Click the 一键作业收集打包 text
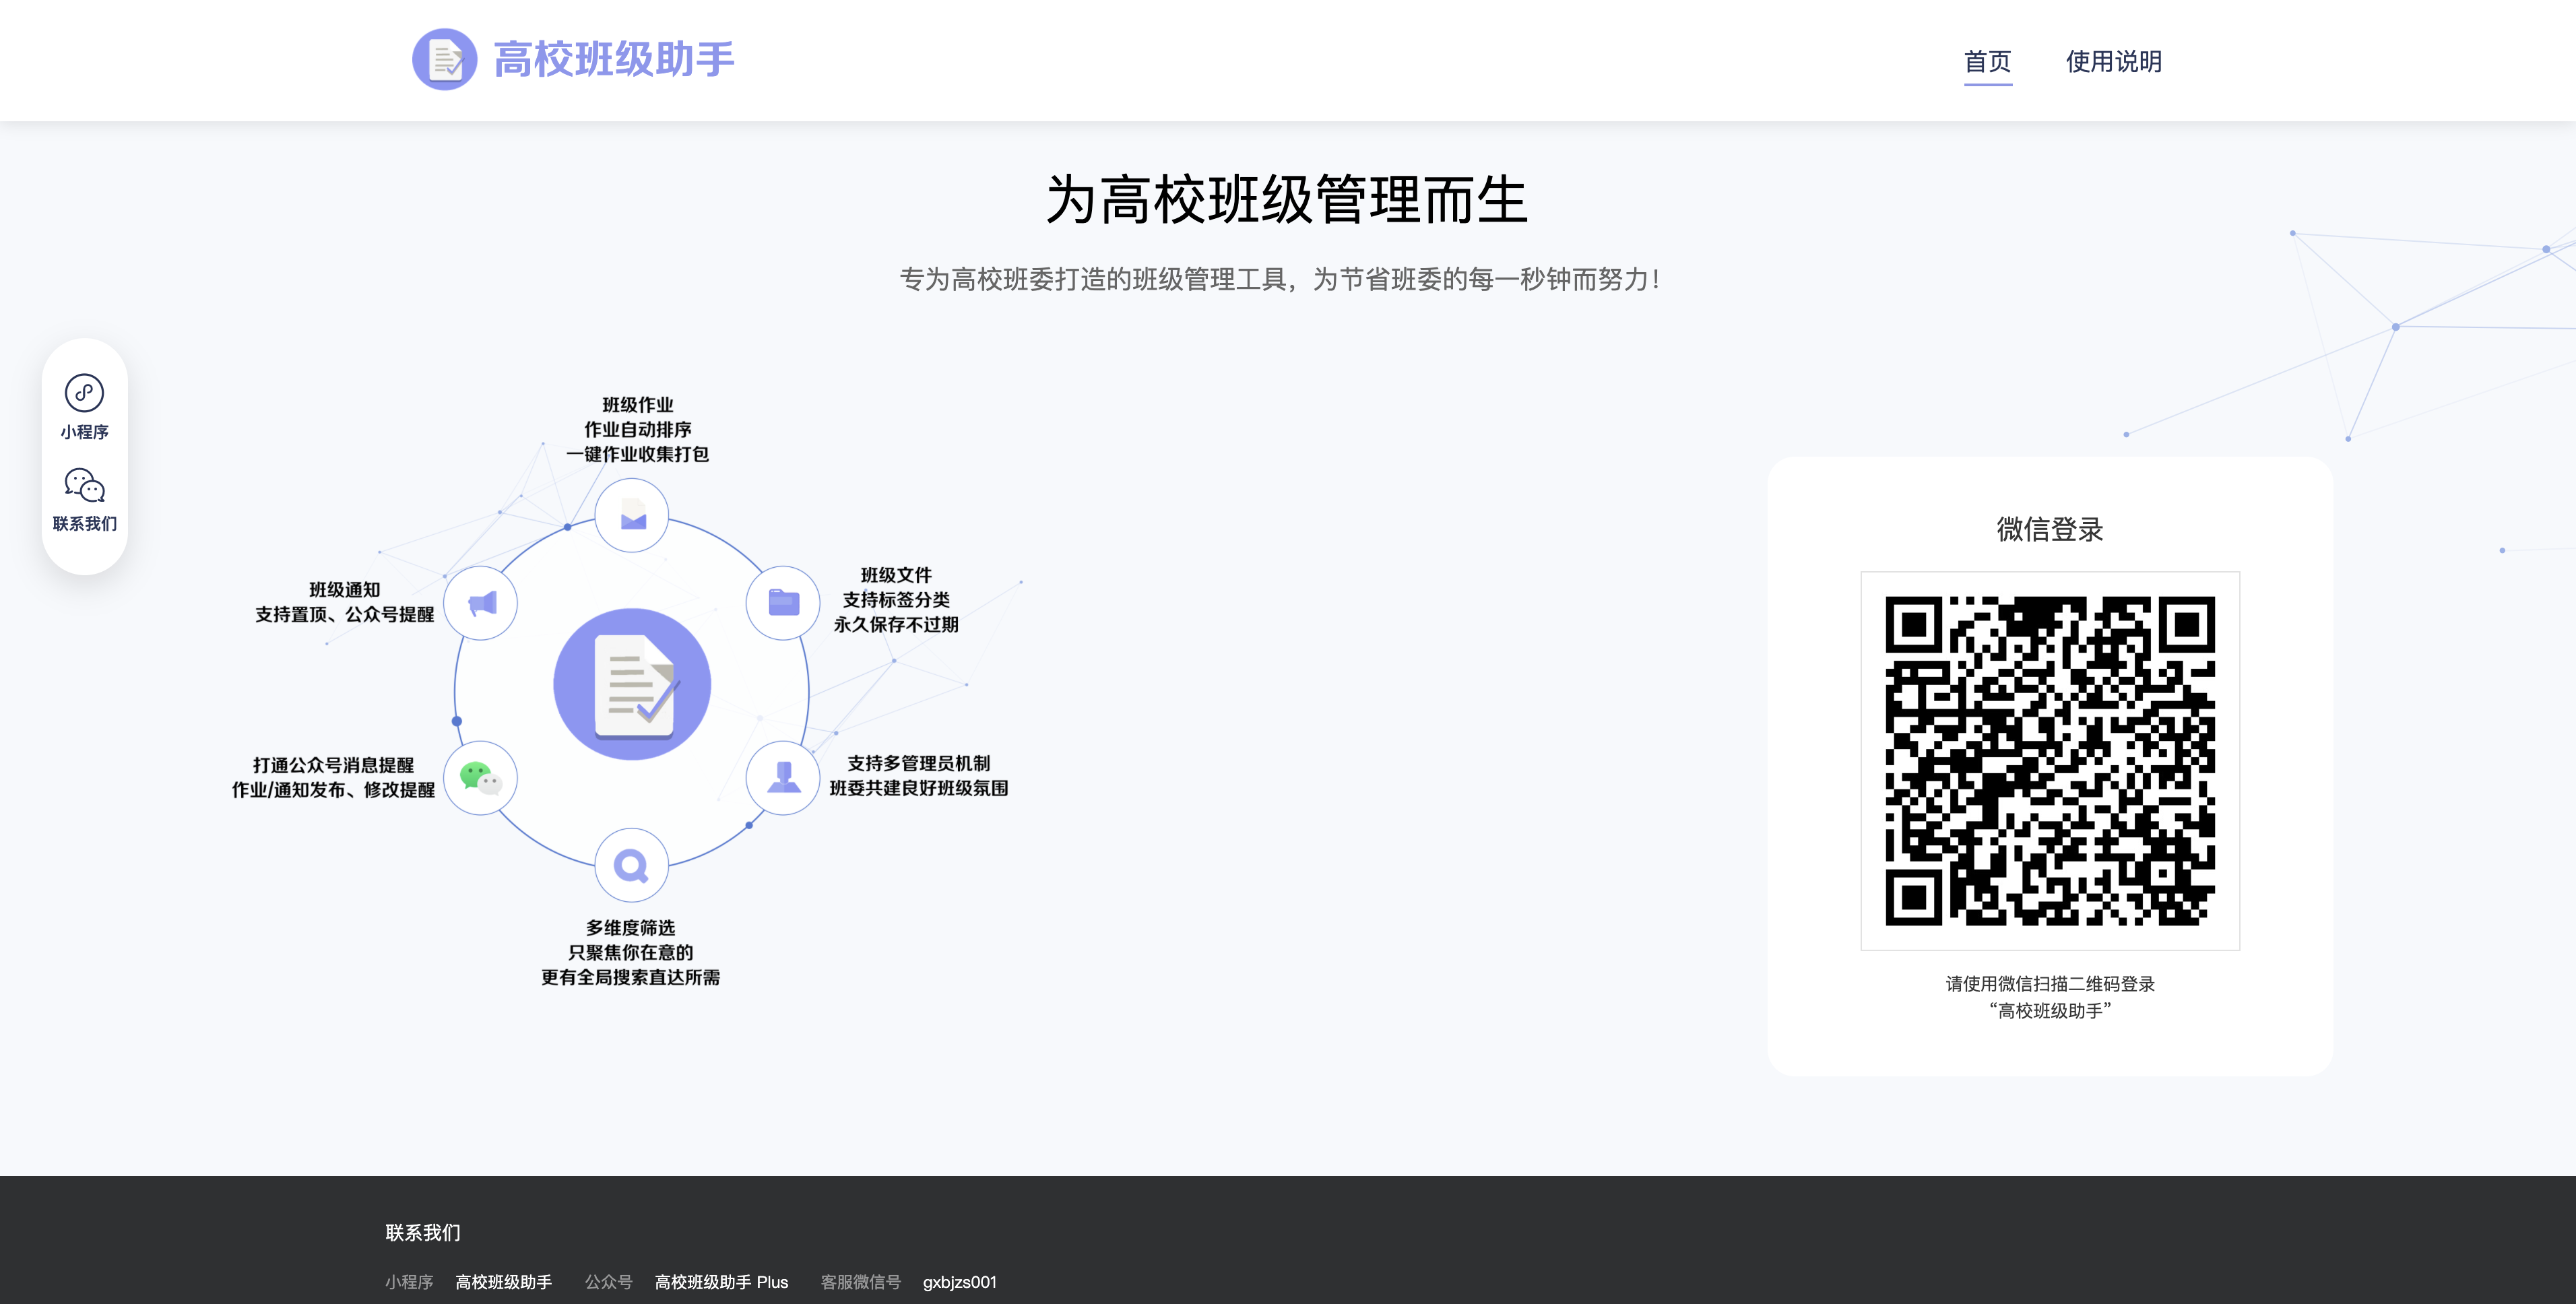This screenshot has height=1304, width=2576. [638, 454]
